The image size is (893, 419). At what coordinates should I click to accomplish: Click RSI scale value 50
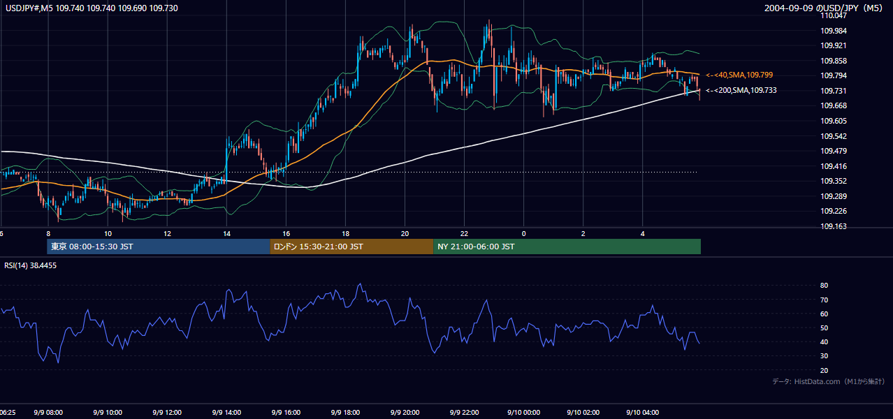pos(824,328)
